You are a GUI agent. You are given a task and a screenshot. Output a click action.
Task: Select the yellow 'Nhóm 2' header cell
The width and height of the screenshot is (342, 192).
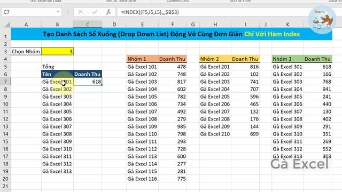215,59
